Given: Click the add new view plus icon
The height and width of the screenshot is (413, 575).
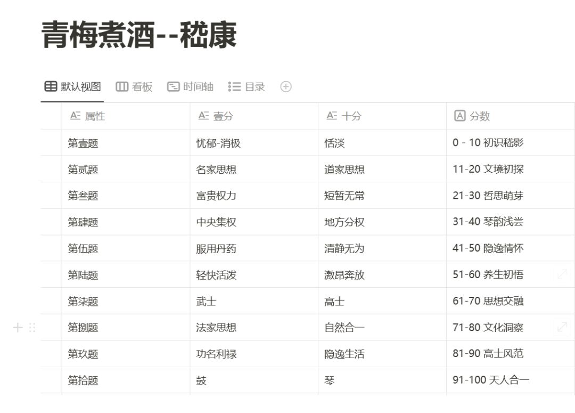Looking at the screenshot, I should click(286, 87).
